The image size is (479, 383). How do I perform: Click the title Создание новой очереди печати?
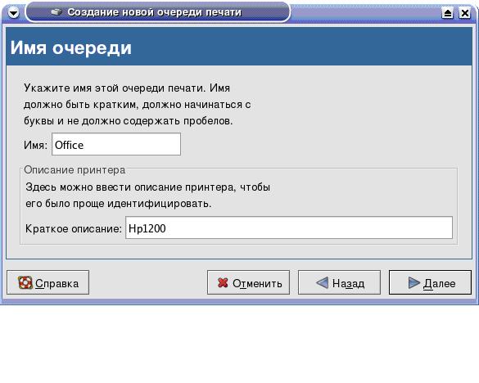154,12
